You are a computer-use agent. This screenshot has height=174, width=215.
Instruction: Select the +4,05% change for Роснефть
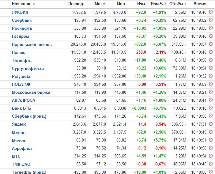[x=160, y=28]
